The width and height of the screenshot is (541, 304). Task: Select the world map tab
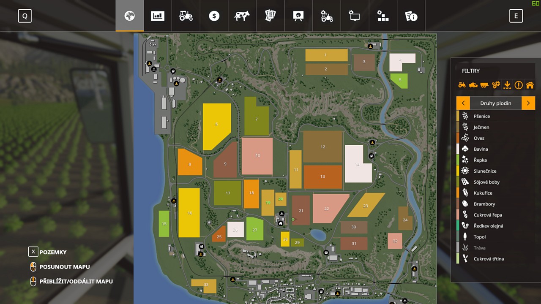(130, 16)
